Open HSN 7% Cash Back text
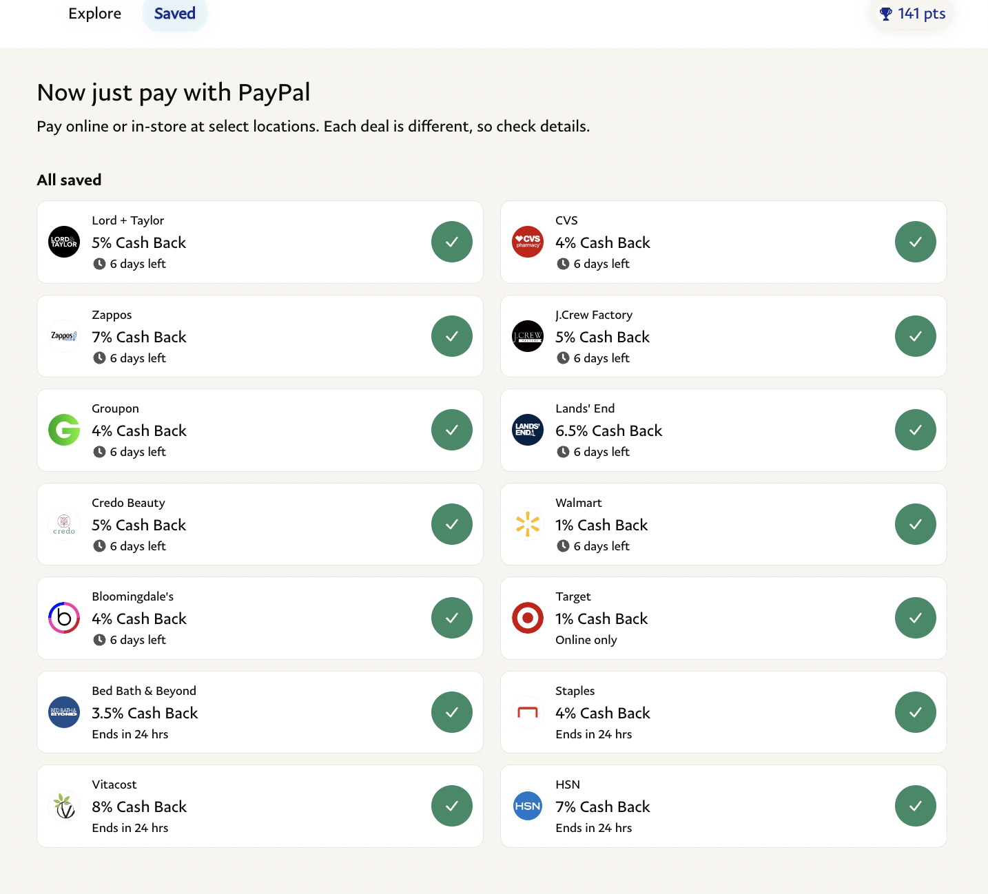 [603, 807]
